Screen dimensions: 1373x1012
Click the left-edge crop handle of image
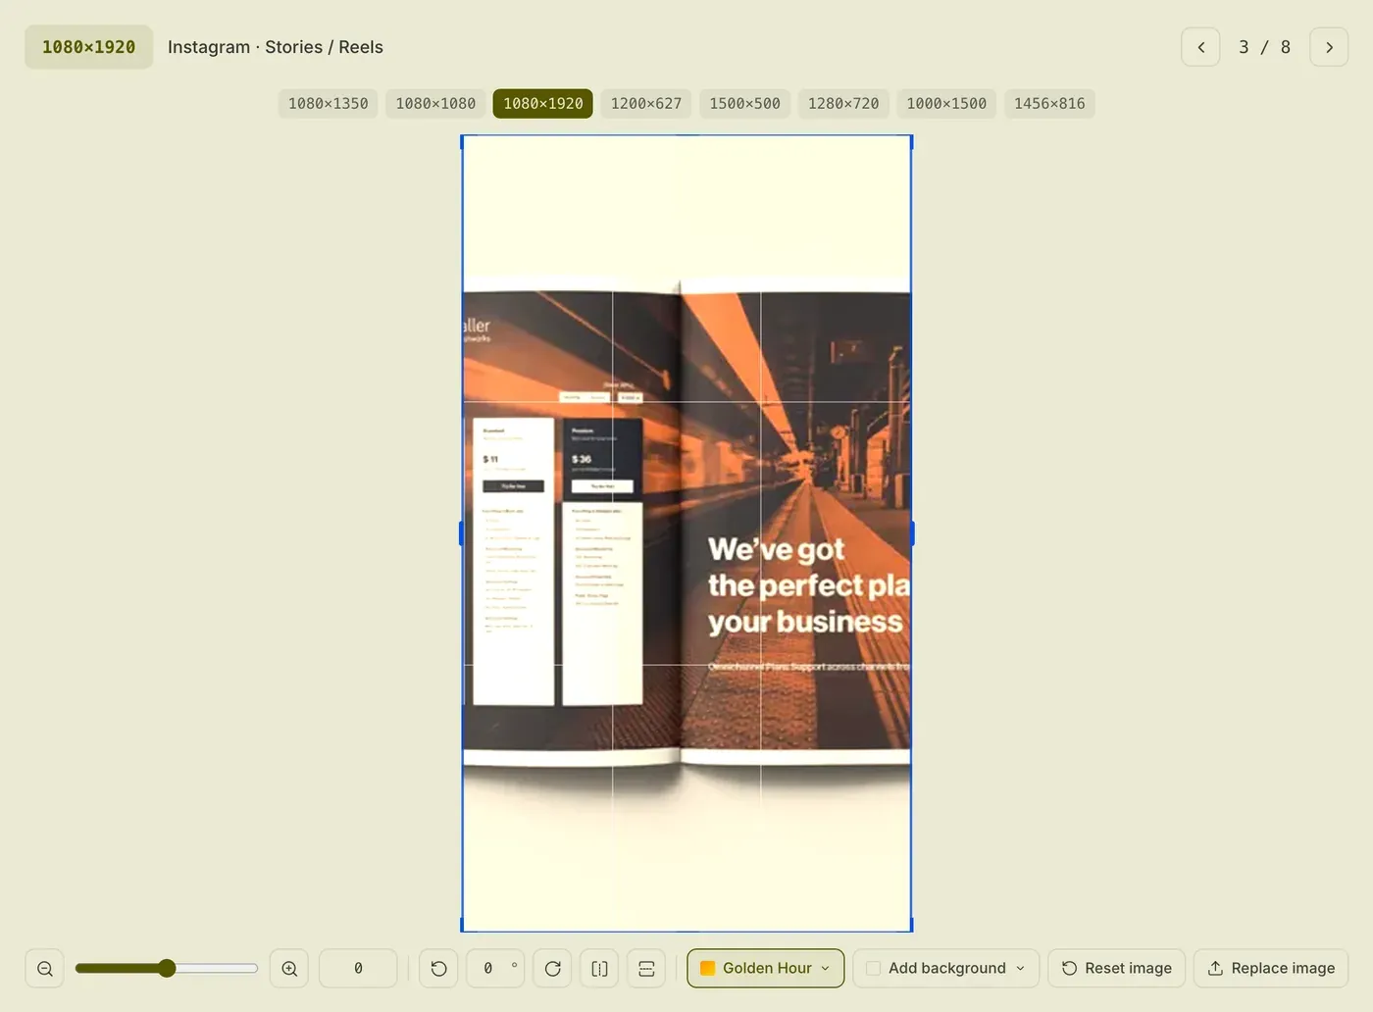click(461, 533)
